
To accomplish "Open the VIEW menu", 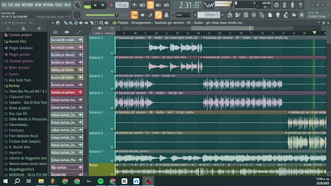I will coord(38,5).
